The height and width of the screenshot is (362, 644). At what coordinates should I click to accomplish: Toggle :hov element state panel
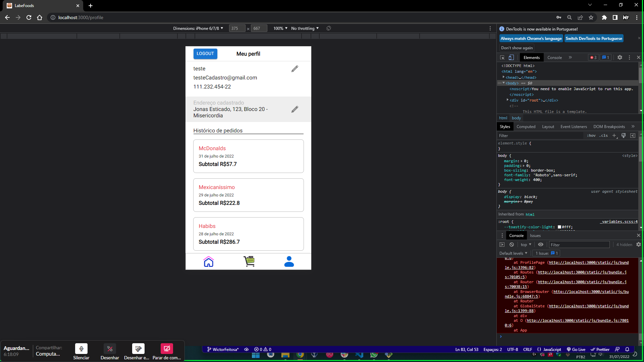tap(591, 136)
